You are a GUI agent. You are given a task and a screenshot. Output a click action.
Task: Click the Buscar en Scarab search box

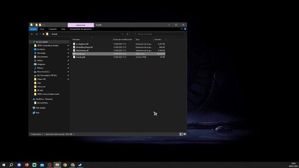coord(158,34)
